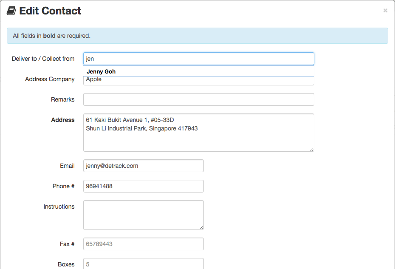Click the Address textarea resize handle

click(312, 149)
